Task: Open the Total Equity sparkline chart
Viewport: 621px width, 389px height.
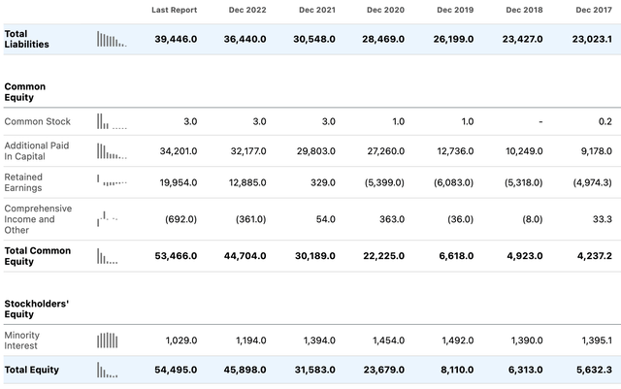Action: [x=108, y=370]
